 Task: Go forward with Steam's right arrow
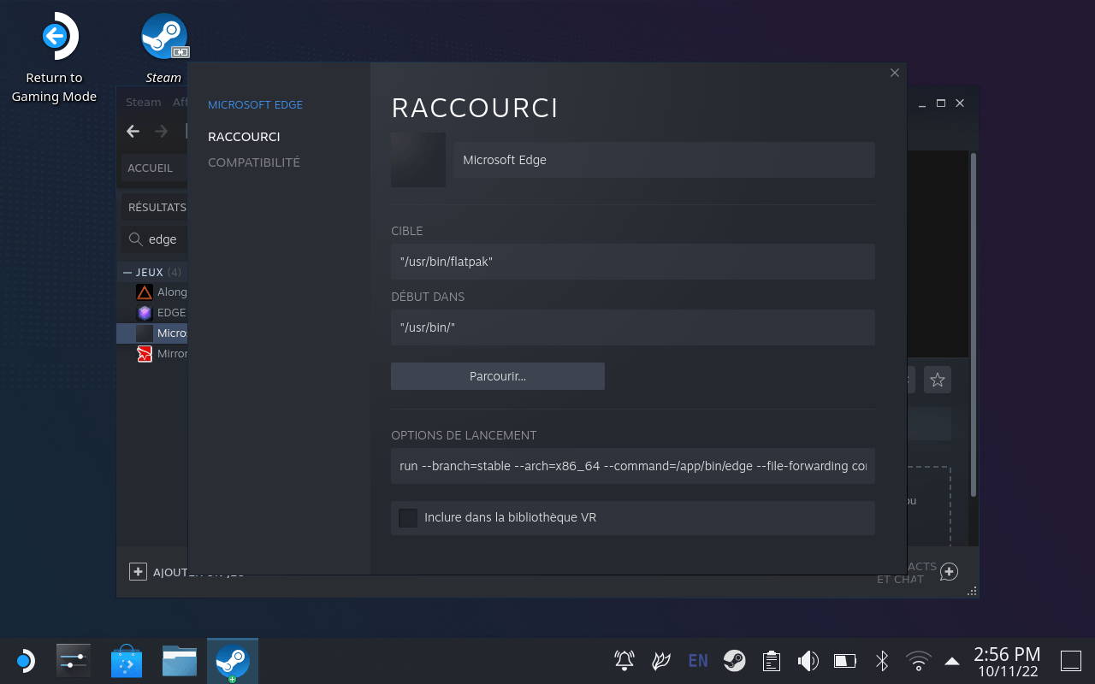161,131
